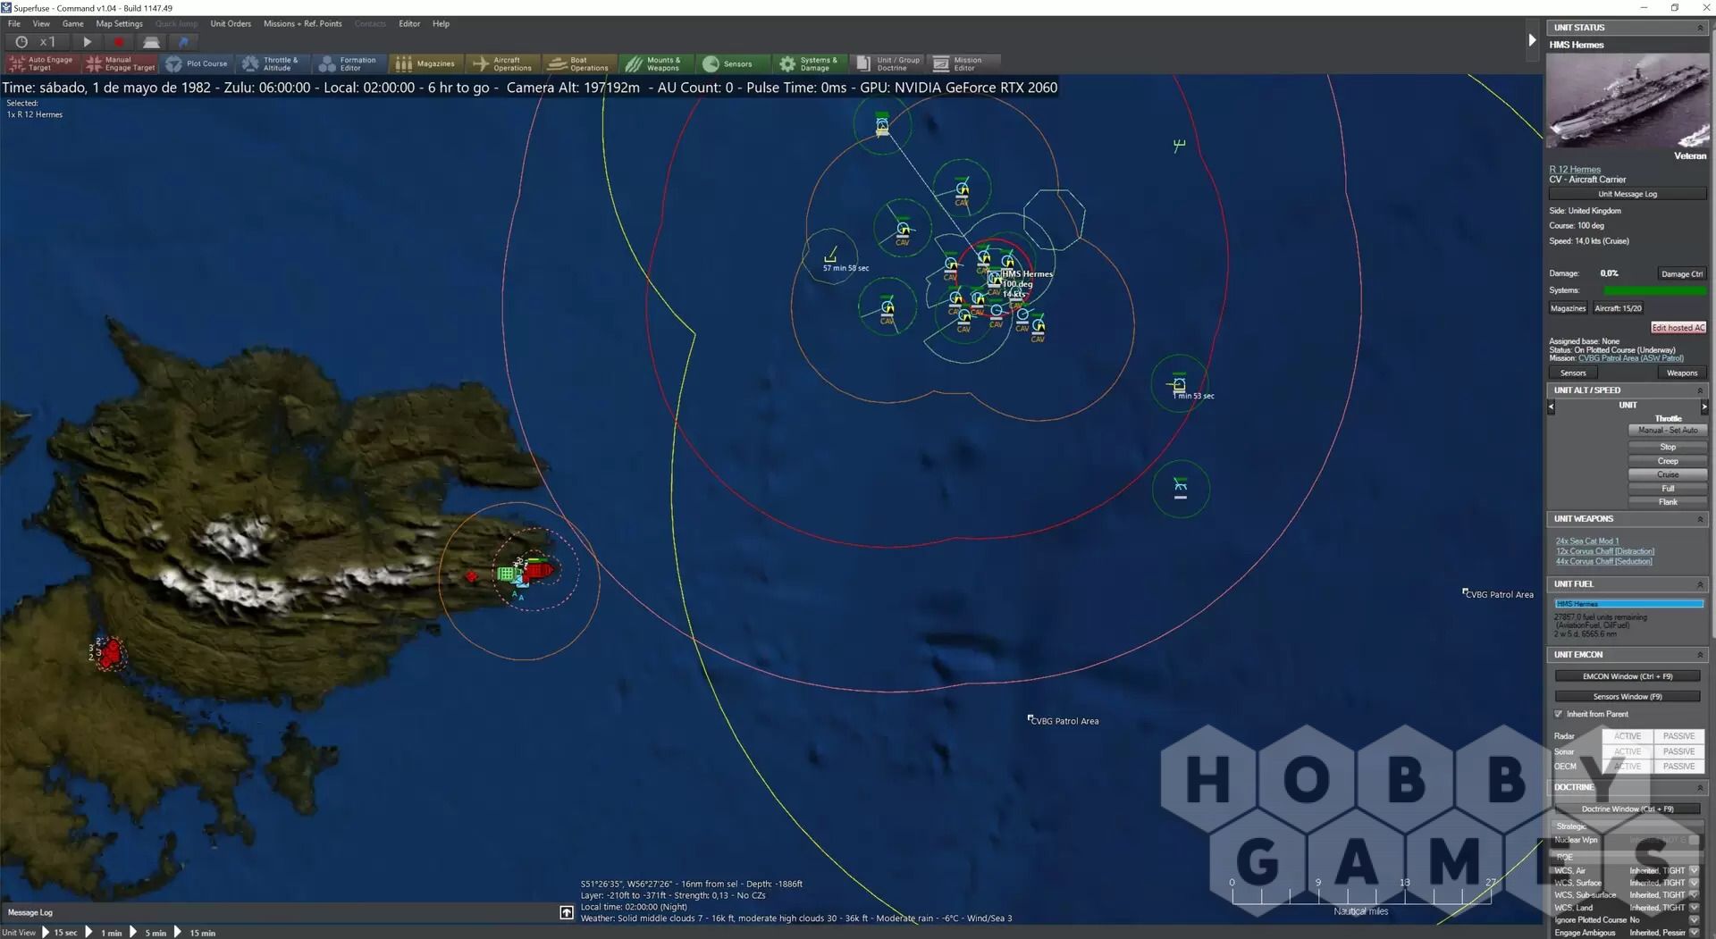
Task: Click the message log pop-out icon
Action: [567, 912]
